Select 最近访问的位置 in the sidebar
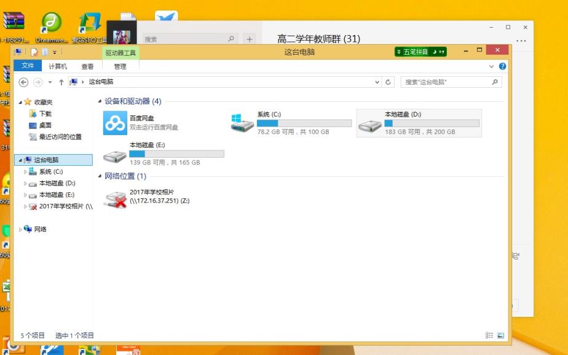This screenshot has width=568, height=355. 60,137
